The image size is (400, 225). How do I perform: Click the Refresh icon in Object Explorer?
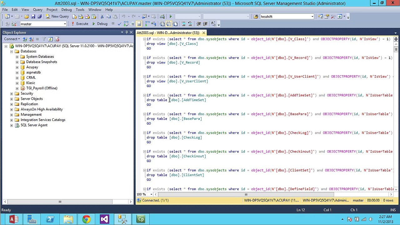(50, 39)
